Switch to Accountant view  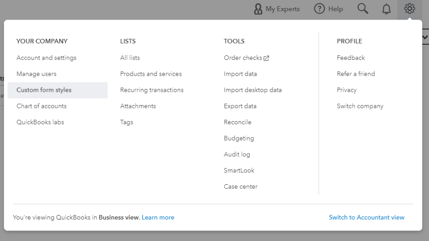[x=366, y=217]
